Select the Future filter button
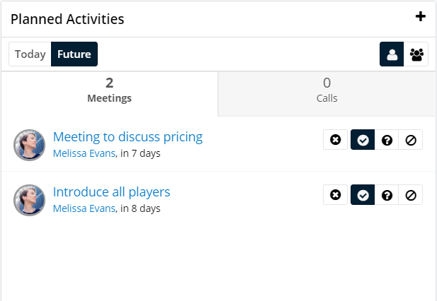 (74, 54)
